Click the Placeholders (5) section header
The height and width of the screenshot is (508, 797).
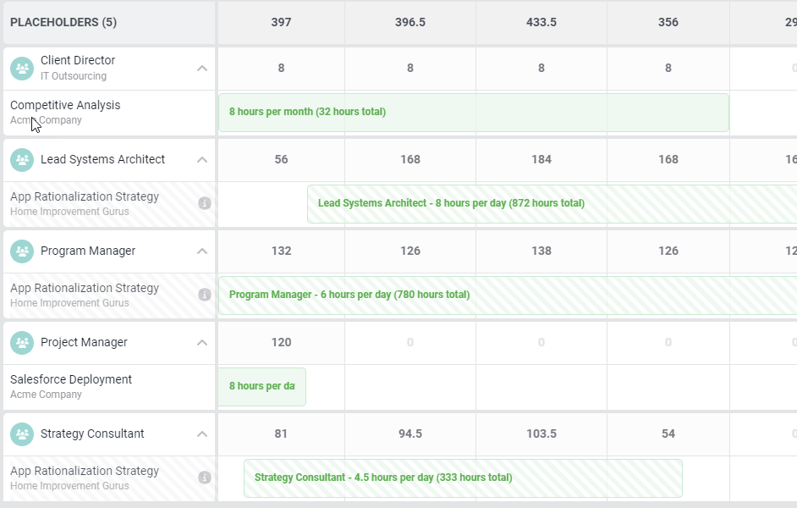[63, 23]
